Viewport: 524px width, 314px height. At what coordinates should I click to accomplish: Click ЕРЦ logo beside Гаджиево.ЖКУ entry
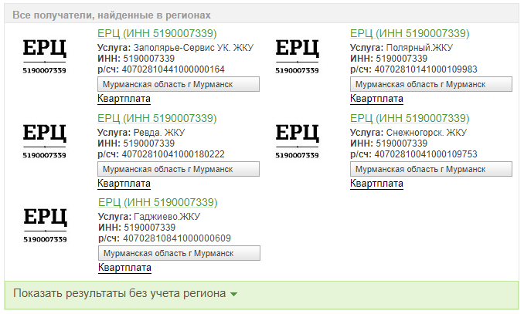(x=45, y=225)
